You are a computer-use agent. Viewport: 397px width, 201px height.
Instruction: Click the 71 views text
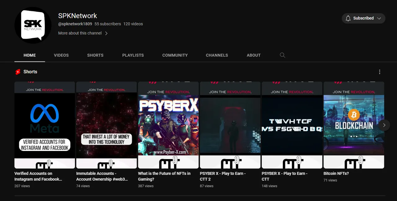pos(330,180)
